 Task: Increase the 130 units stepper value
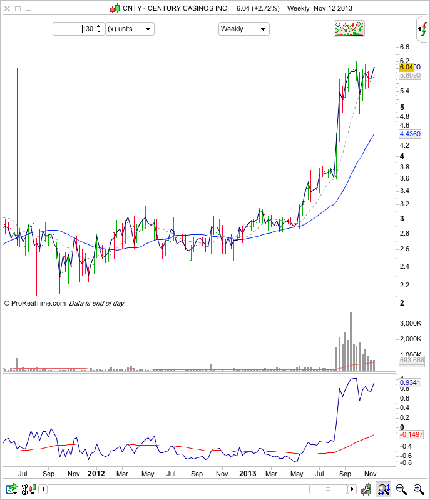(99, 26)
